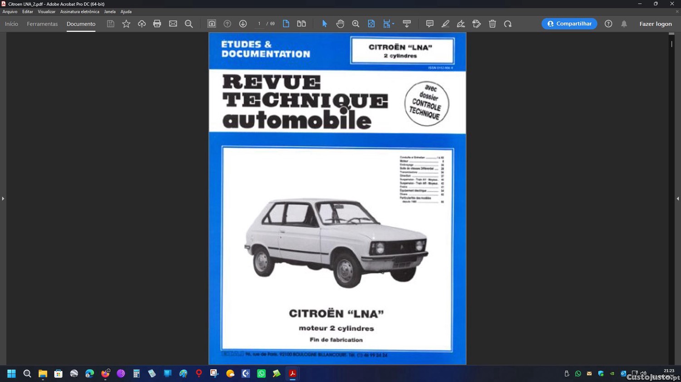
Task: Open the Ajuda menu
Action: point(126,12)
